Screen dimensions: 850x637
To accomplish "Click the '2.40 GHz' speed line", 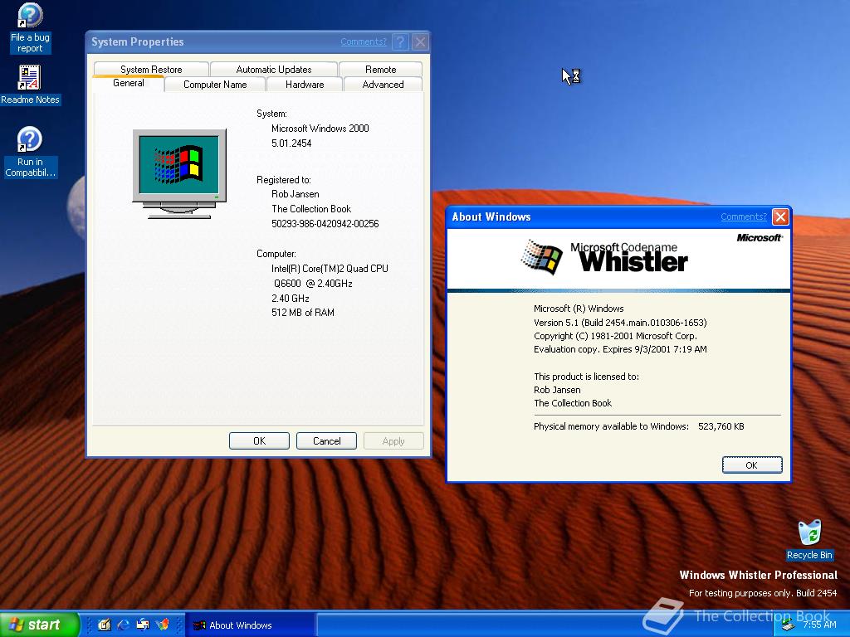I will click(x=291, y=299).
